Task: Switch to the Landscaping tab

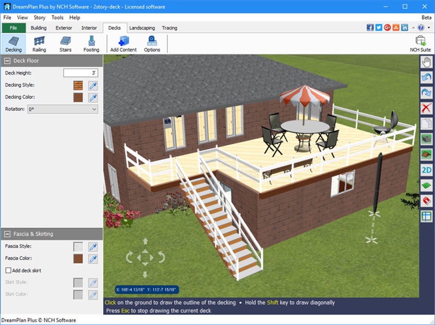Action: coord(142,28)
